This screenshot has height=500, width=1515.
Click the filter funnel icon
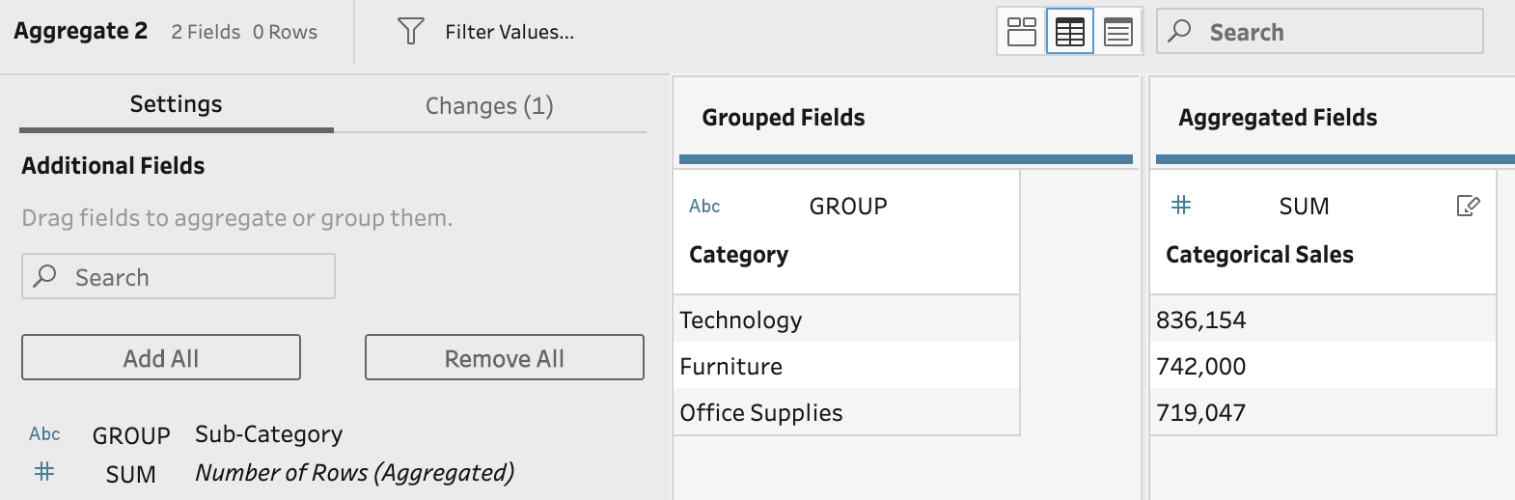pyautogui.click(x=411, y=32)
